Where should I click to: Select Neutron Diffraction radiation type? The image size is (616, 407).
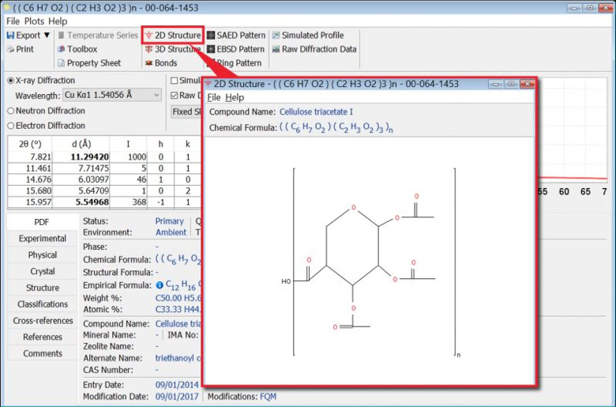tap(11, 111)
